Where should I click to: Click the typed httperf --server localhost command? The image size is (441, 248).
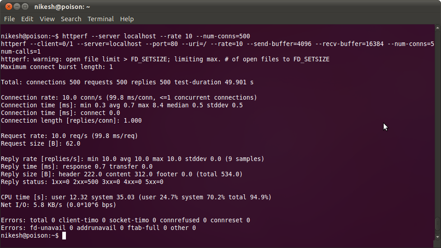point(156,36)
